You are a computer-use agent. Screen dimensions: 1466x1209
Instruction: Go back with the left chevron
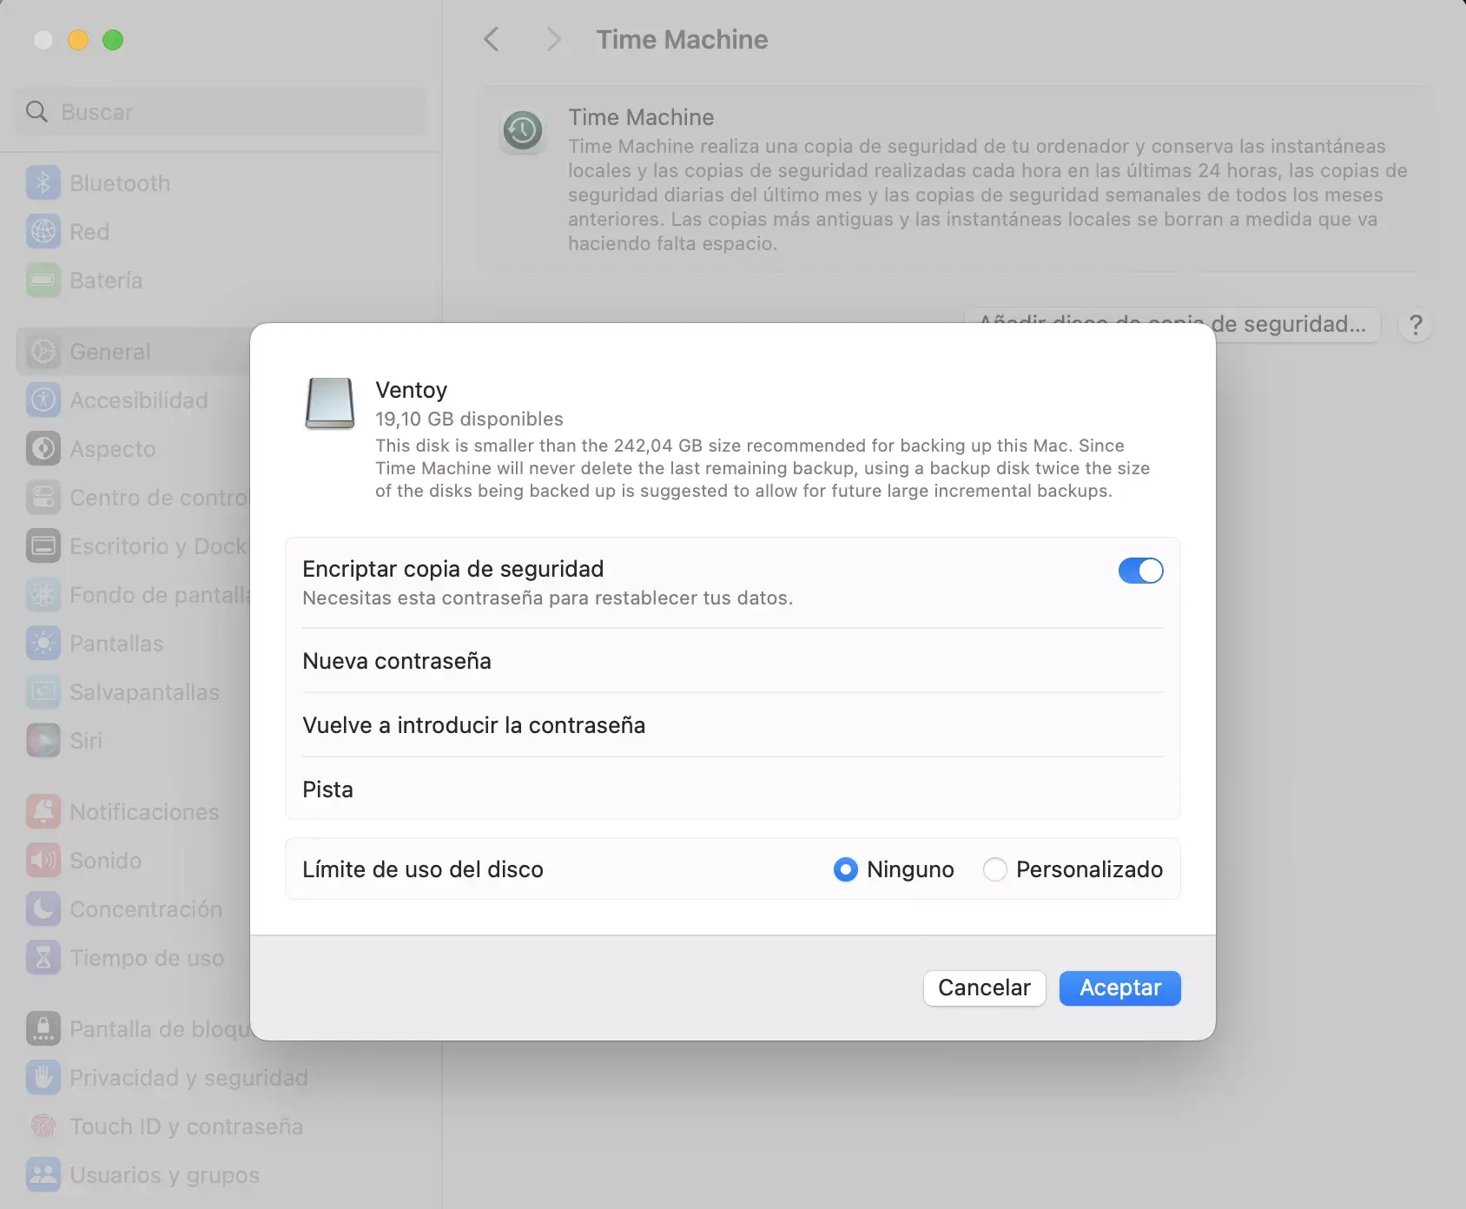(492, 39)
